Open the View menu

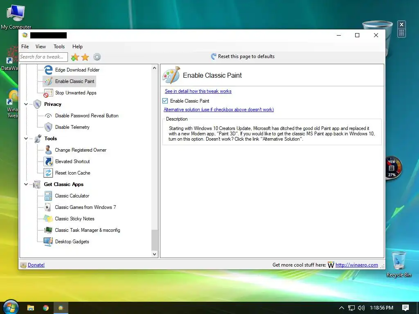41,47
